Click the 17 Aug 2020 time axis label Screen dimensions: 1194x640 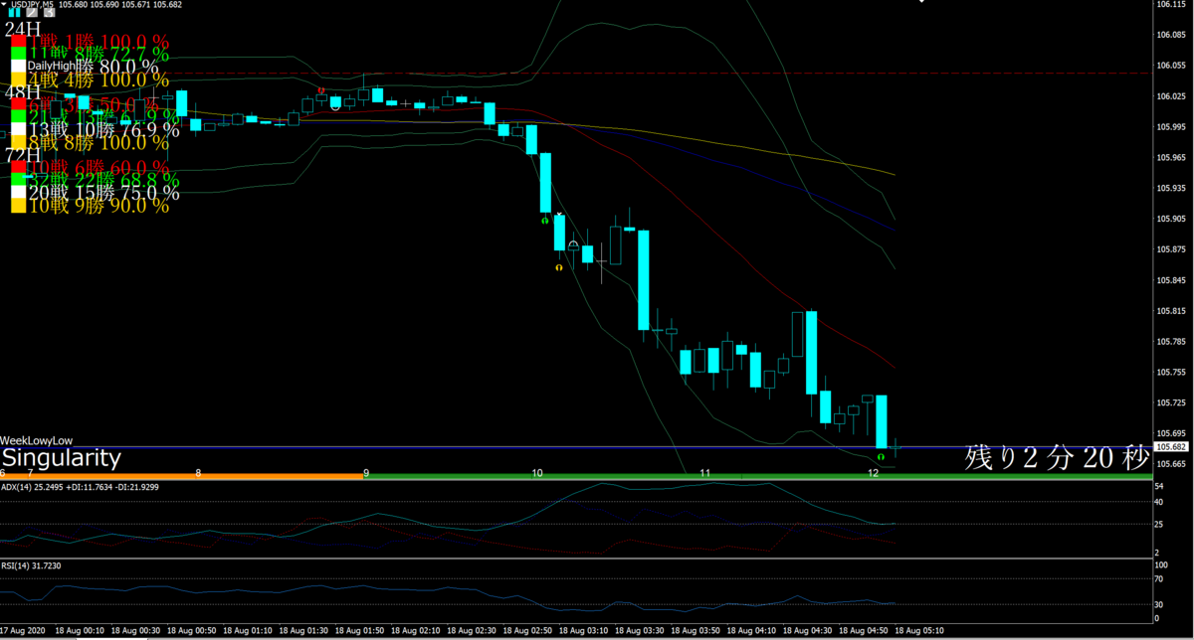[x=23, y=631]
